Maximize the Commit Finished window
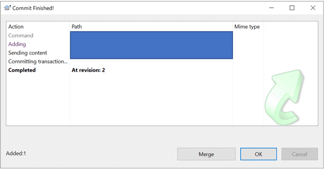Screen dimensions: 324x169 pos(292,8)
